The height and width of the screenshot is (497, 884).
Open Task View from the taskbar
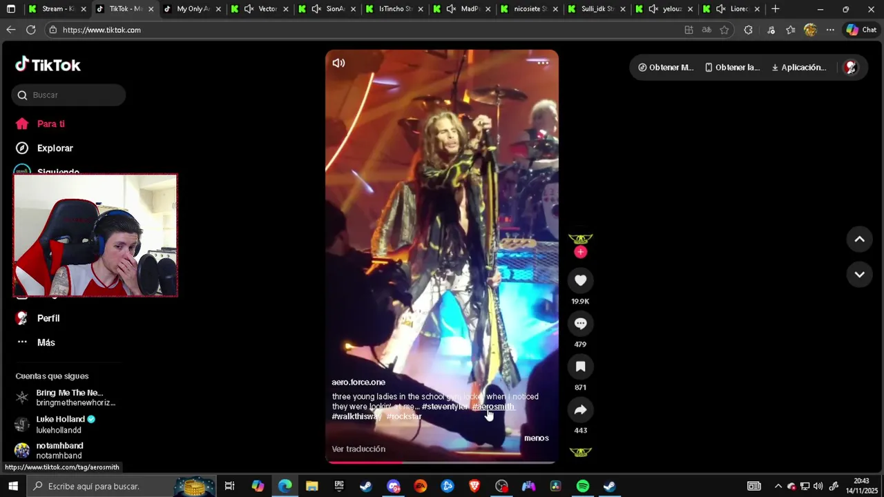[230, 486]
